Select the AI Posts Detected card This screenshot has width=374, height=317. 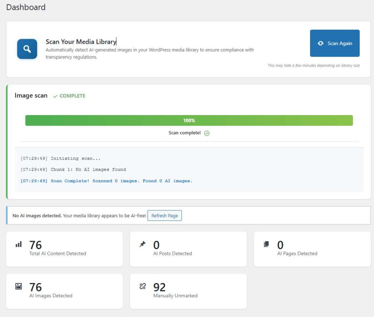click(x=188, y=249)
